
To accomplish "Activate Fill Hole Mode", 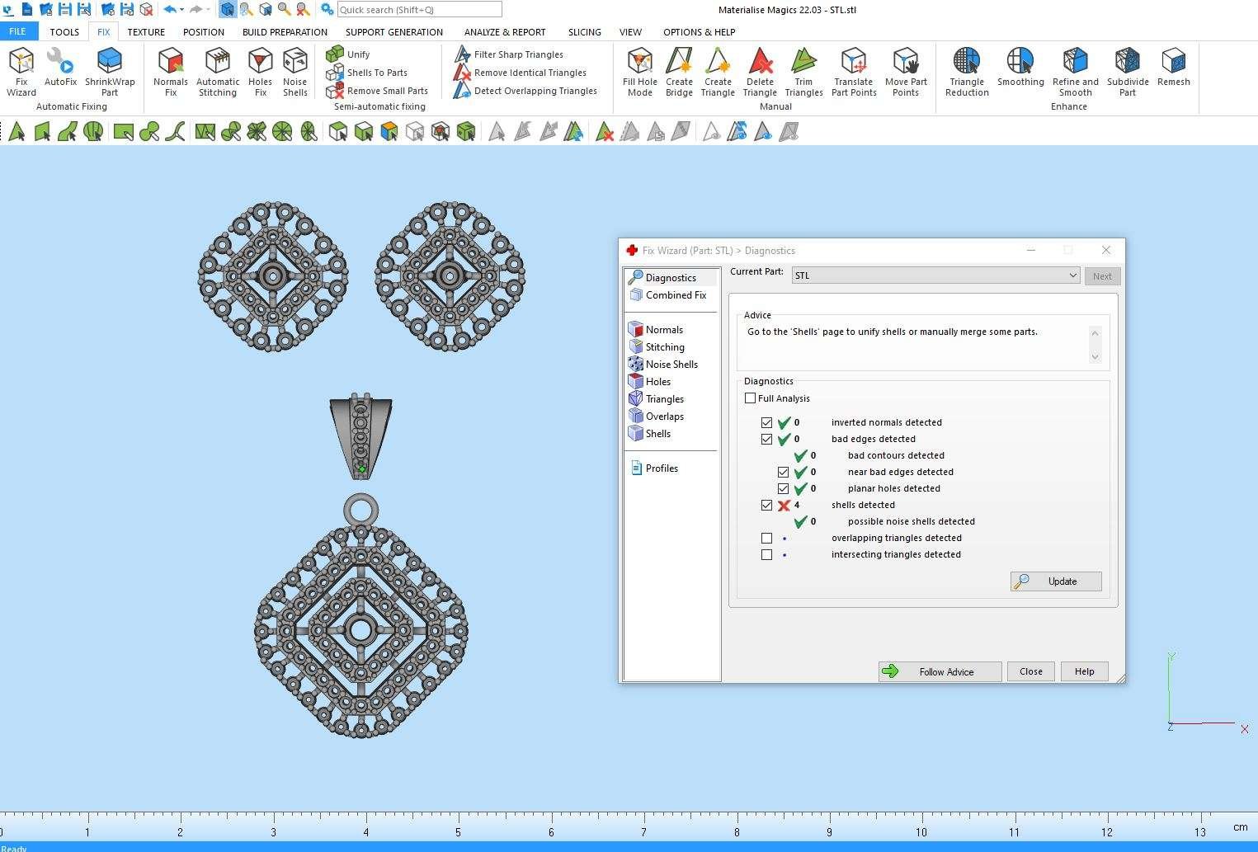I will pos(639,71).
